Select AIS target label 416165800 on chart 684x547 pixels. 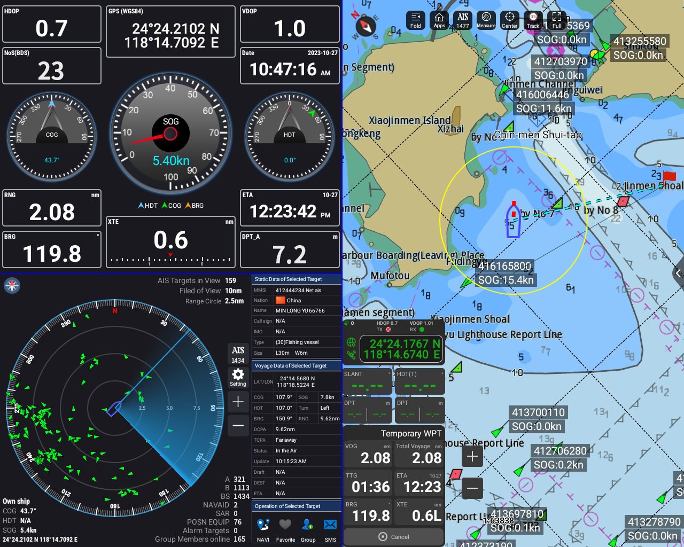[504, 273]
